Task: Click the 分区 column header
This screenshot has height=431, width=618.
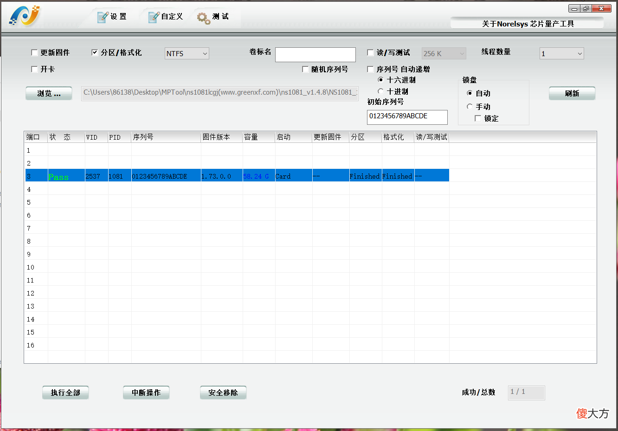Action: click(x=366, y=137)
